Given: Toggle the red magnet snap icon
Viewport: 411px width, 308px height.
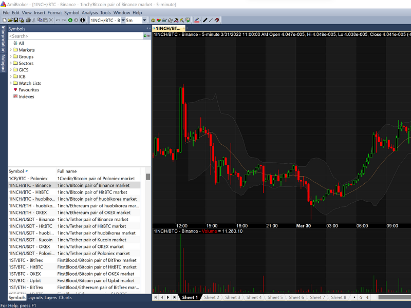Looking at the screenshot, I should [217, 20].
